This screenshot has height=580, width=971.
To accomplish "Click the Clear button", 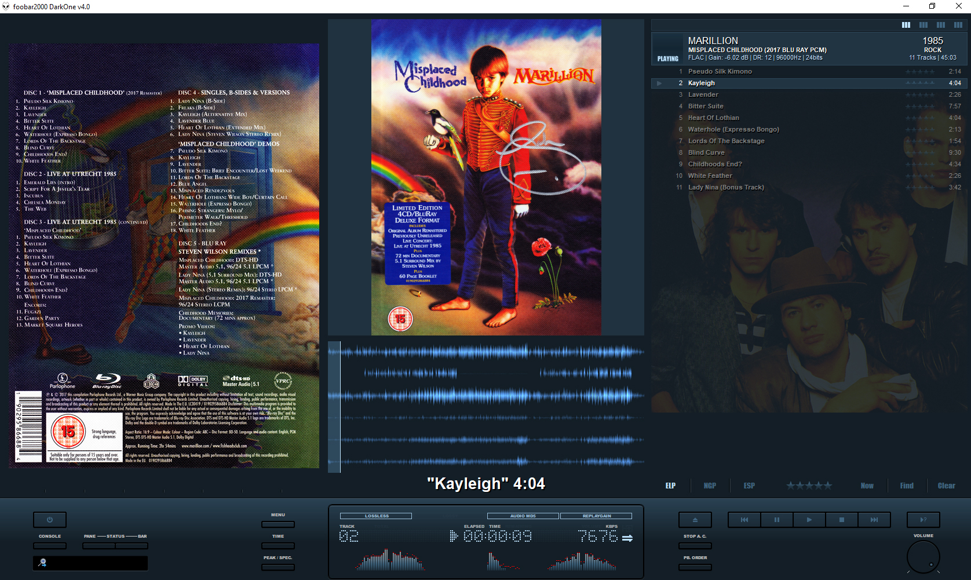I will coord(946,486).
